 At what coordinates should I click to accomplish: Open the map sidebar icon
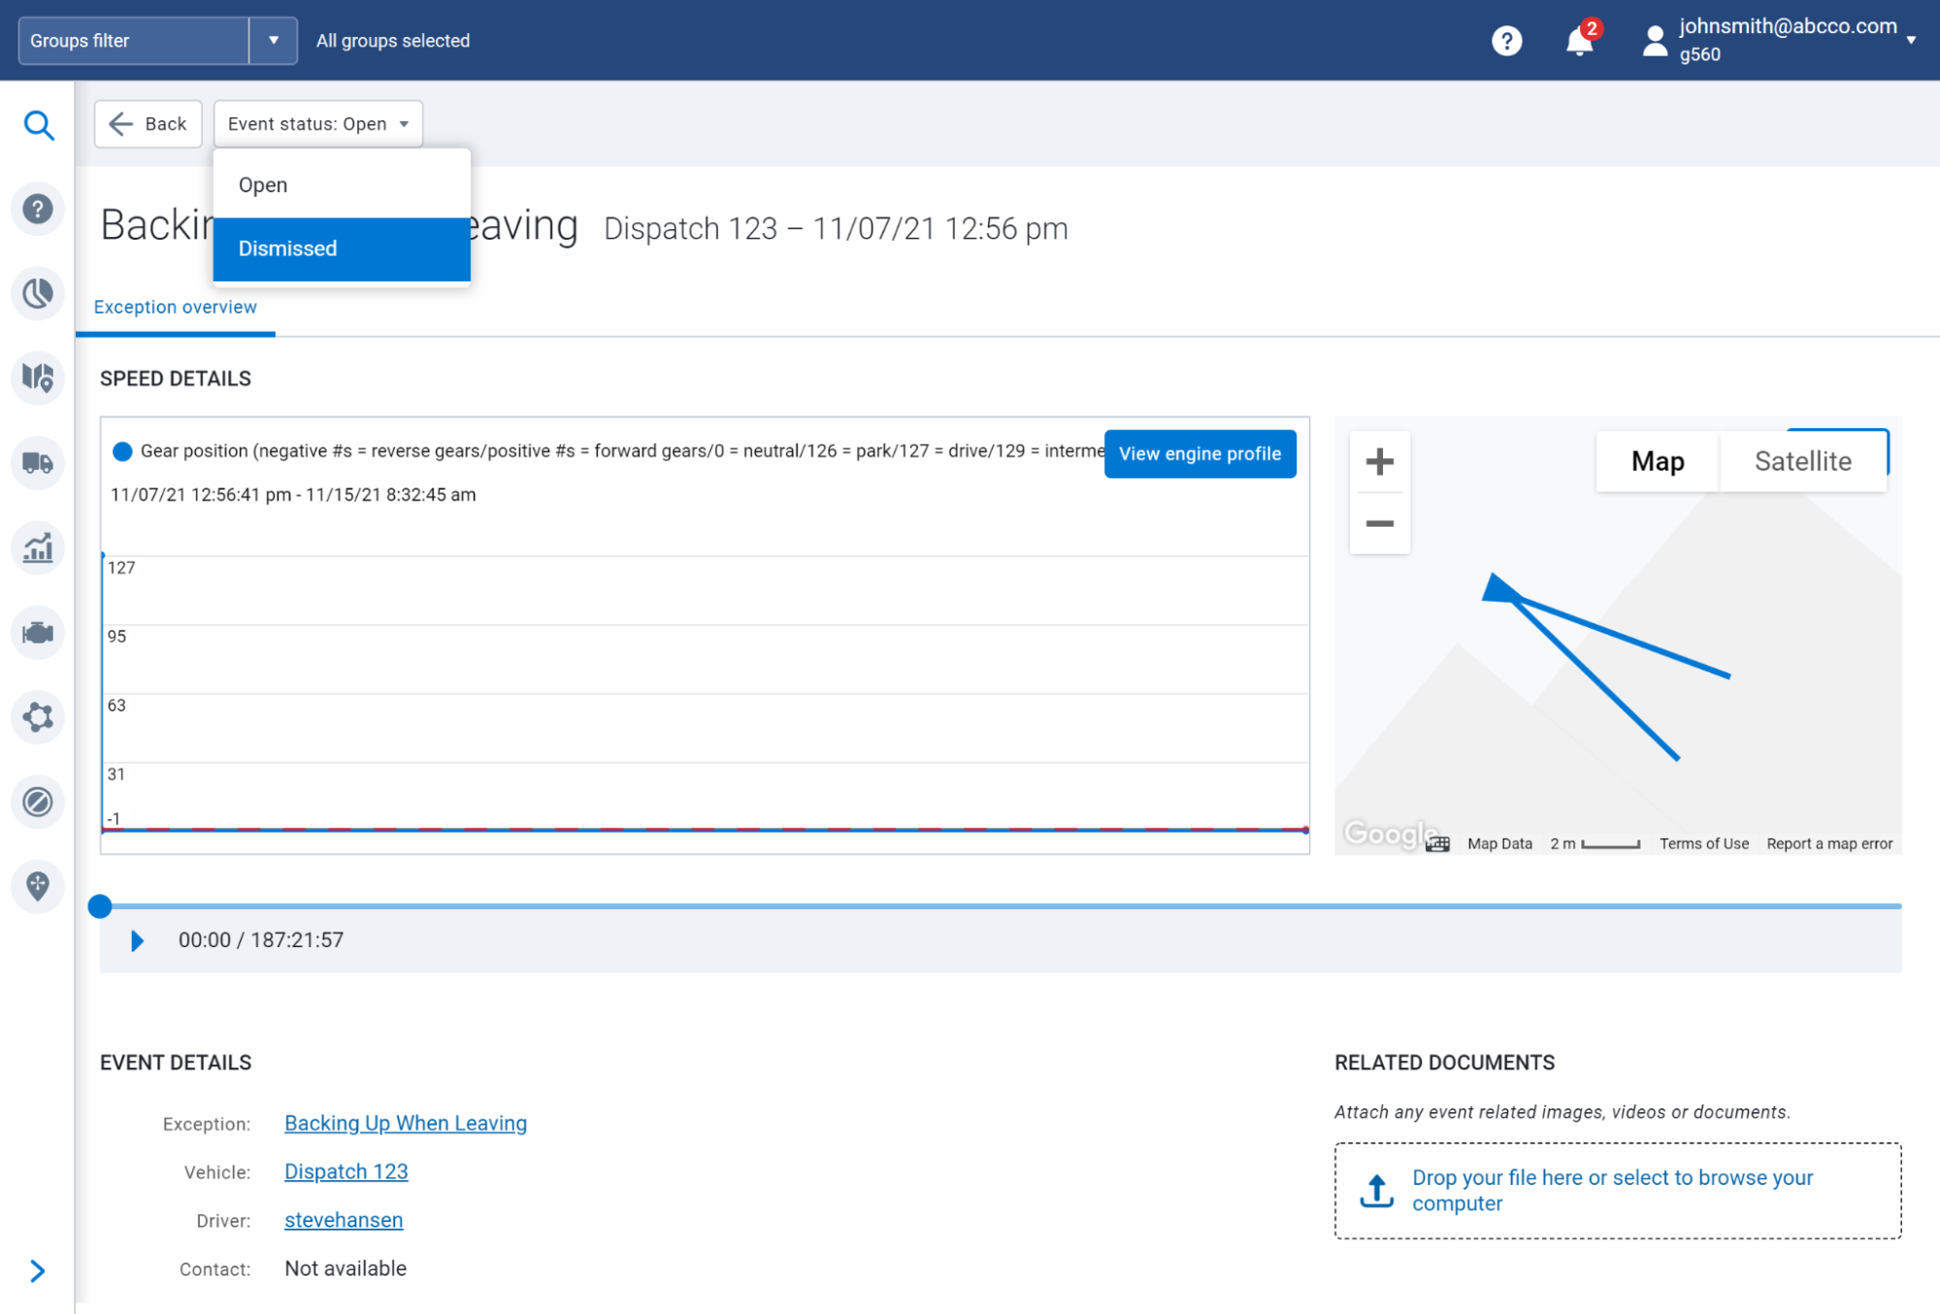(38, 378)
